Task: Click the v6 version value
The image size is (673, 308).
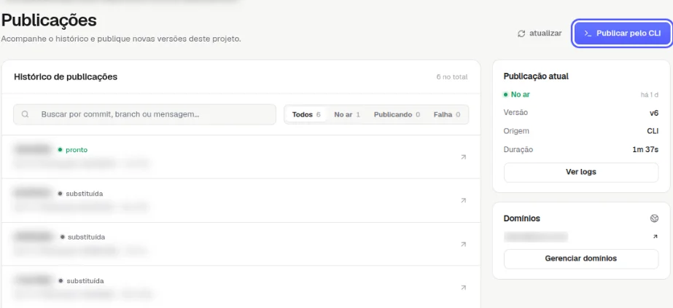Action: click(x=654, y=113)
